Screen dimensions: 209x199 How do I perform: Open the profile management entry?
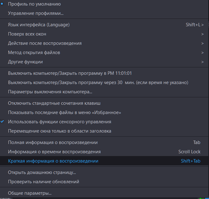(35, 14)
